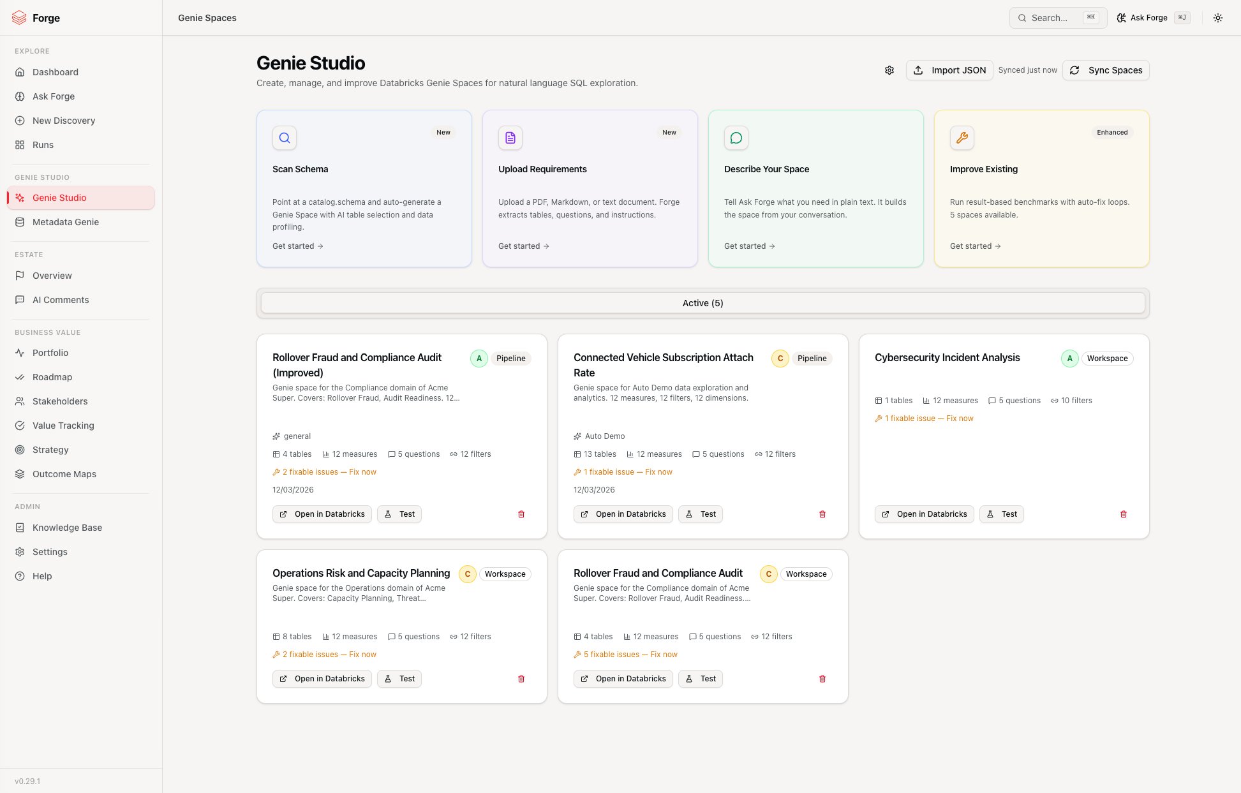Image resolution: width=1241 pixels, height=793 pixels.
Task: Open Genie Studio settings gear icon
Action: 889,70
